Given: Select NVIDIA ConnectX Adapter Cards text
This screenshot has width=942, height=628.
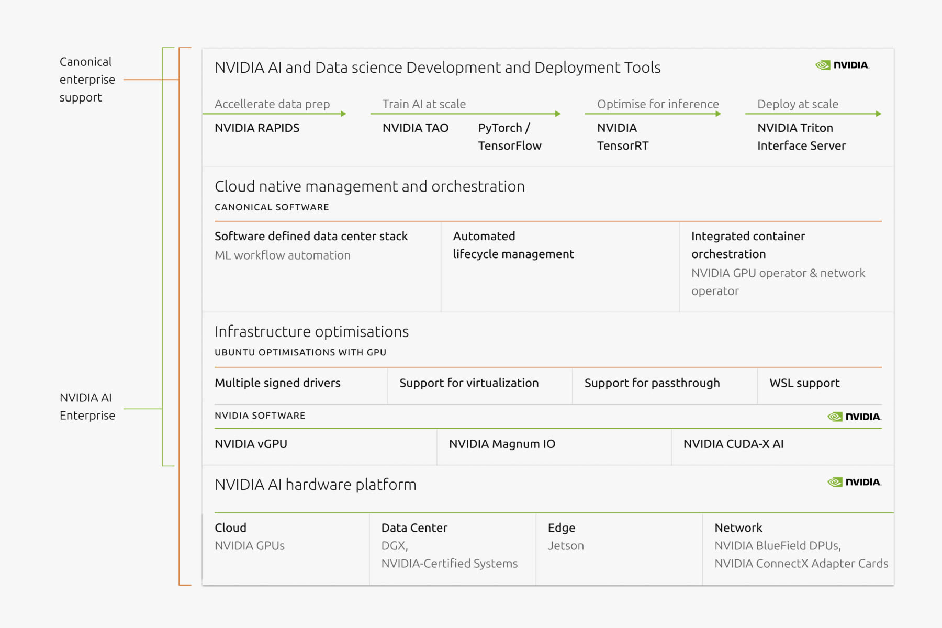Looking at the screenshot, I should [801, 564].
